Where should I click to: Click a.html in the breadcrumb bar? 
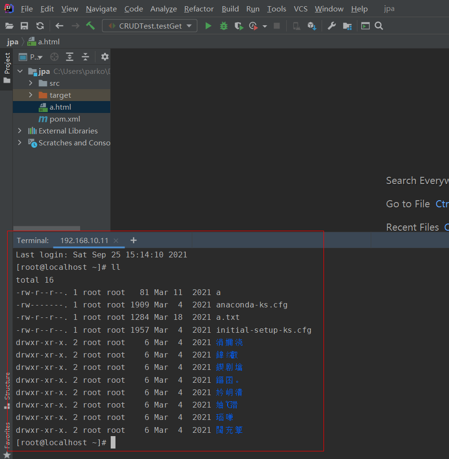(43, 42)
